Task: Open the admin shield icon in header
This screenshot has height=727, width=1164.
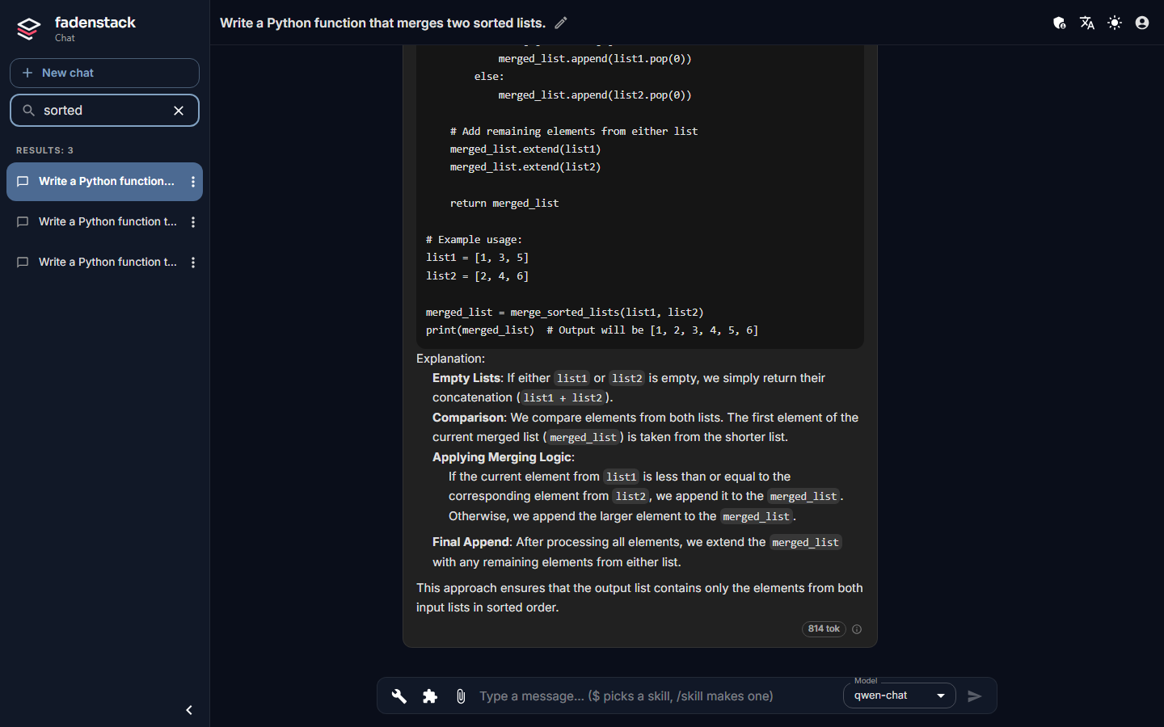Action: point(1060,23)
